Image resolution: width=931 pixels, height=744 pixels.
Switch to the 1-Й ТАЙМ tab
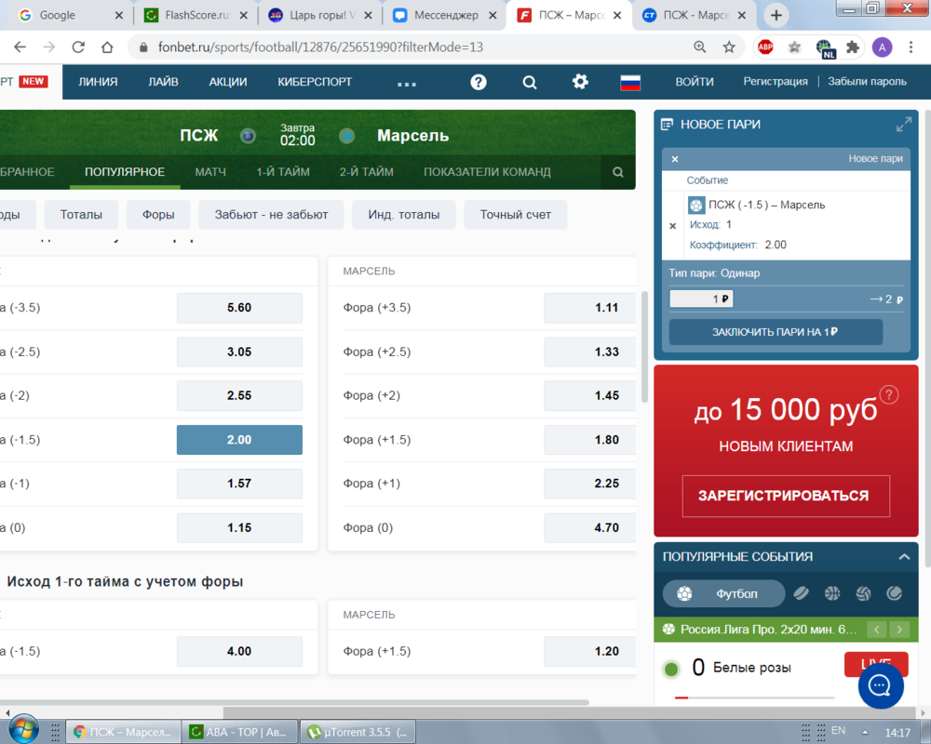click(x=283, y=172)
